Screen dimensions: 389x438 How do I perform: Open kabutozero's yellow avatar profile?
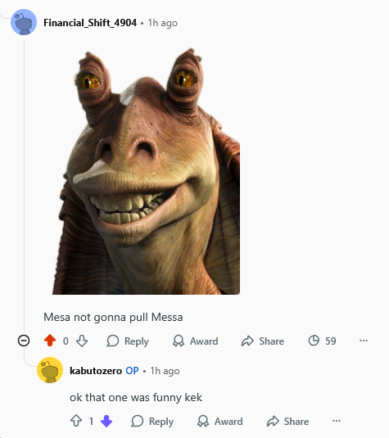click(50, 370)
